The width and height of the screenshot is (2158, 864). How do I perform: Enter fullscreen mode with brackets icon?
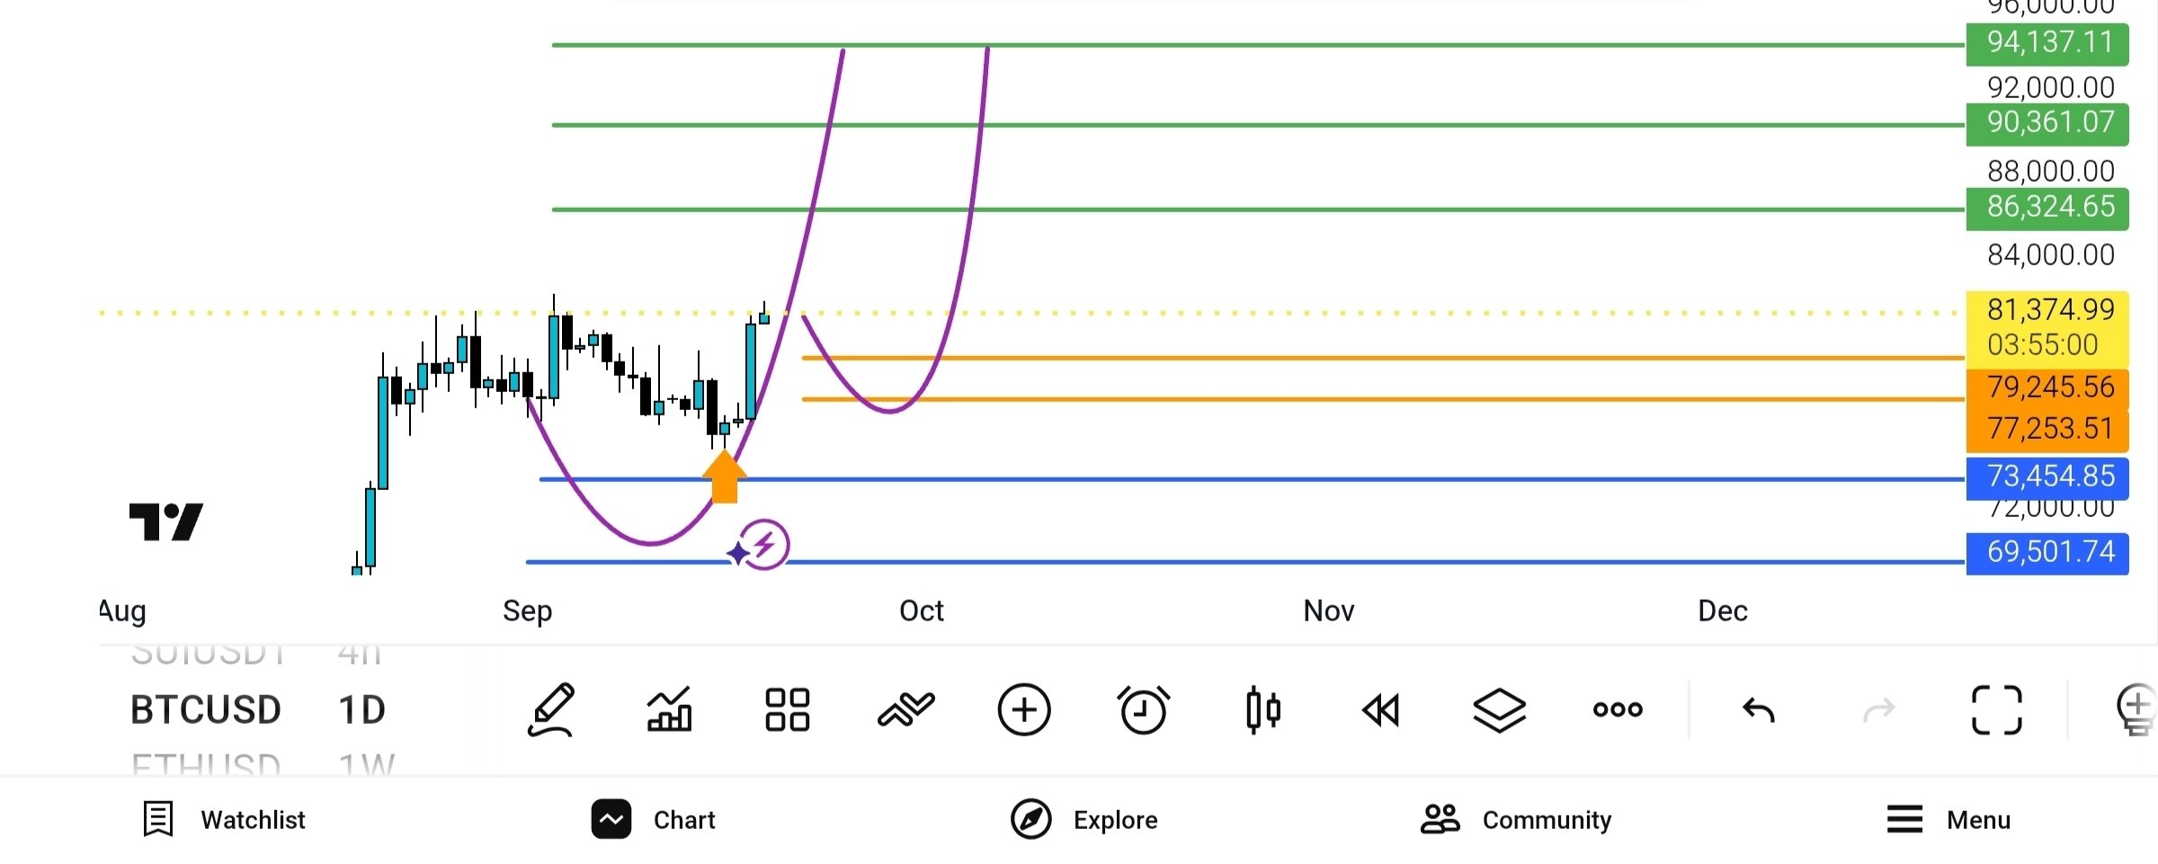1997,710
